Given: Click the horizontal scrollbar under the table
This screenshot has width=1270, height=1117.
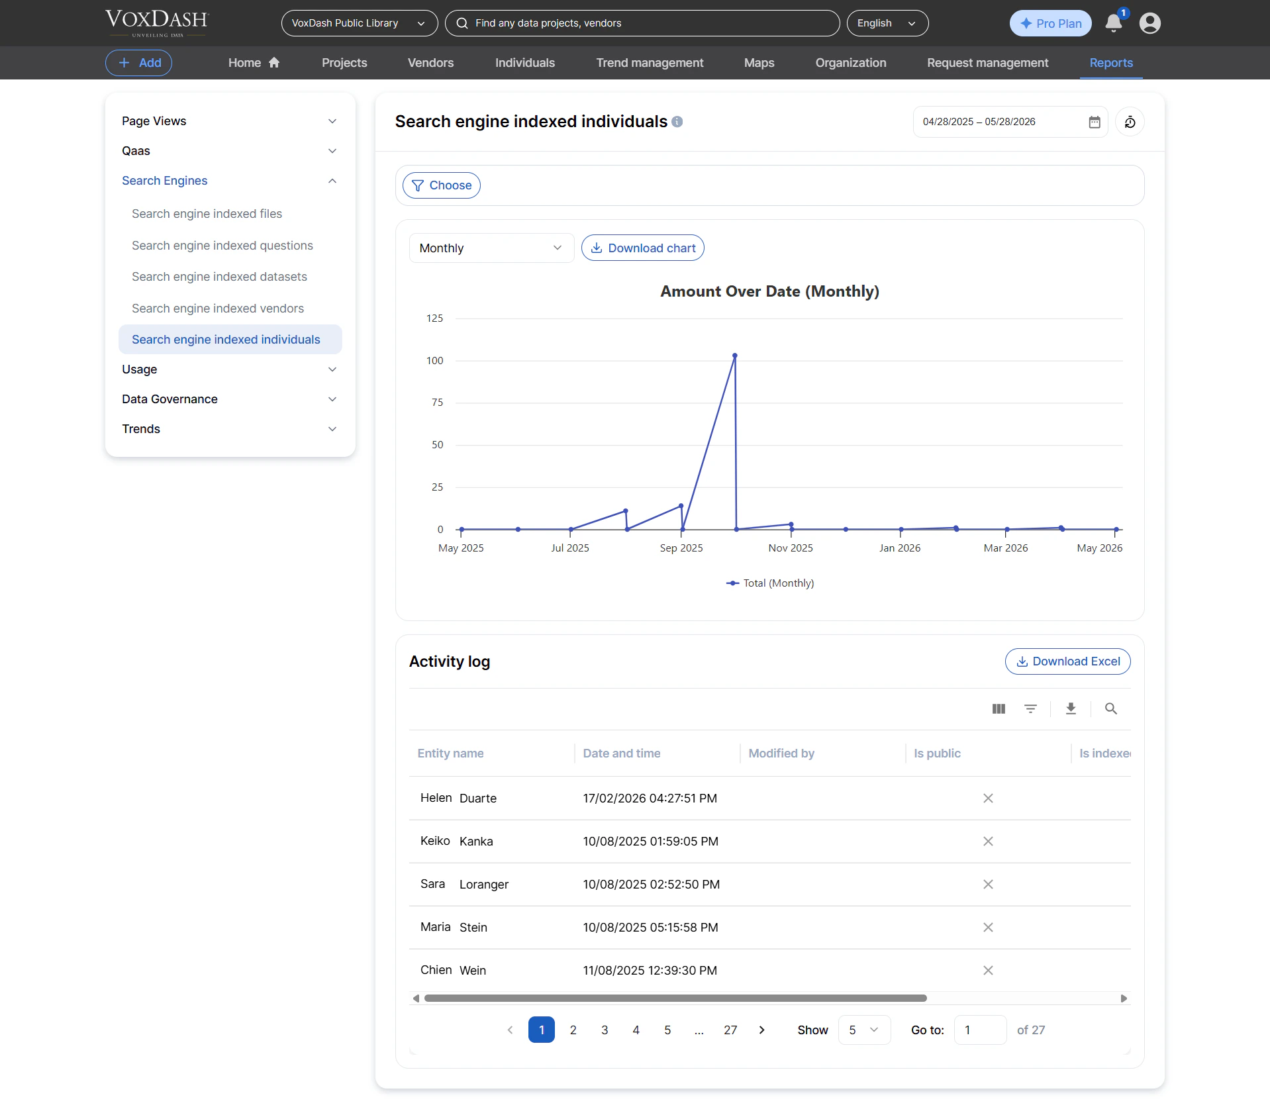Looking at the screenshot, I should (x=675, y=998).
